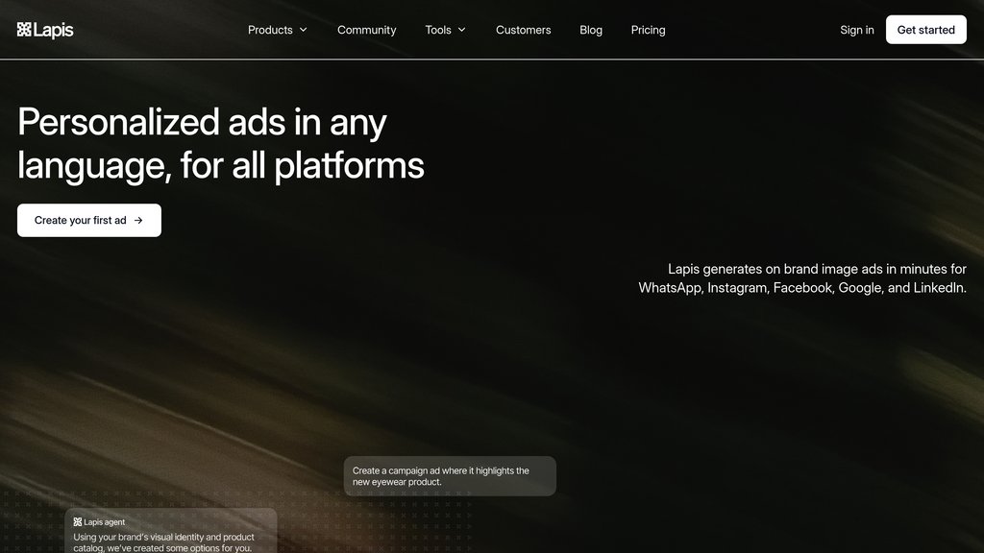Click the Lapis agent icon
The image size is (984, 553).
pos(78,522)
